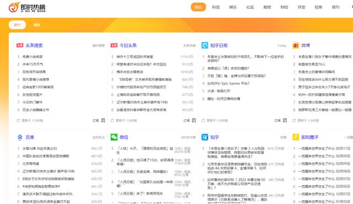Image resolution: width=353 pixels, height=204 pixels.
Task: Open the 百度 card title
Action: (x=30, y=137)
